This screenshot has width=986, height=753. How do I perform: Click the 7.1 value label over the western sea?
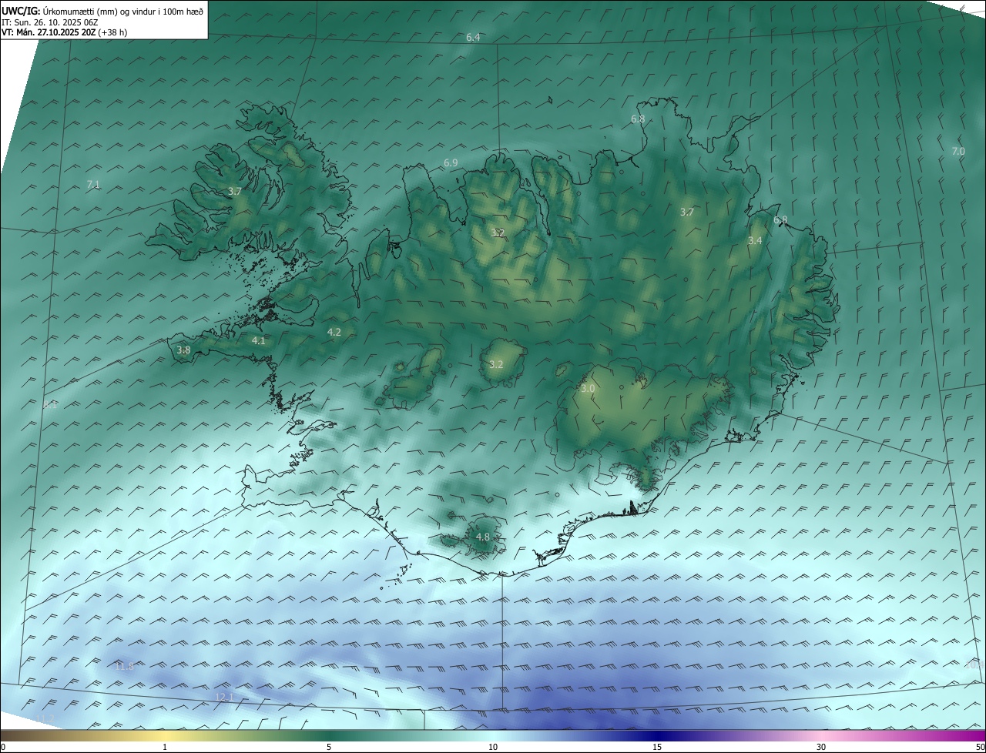[93, 184]
